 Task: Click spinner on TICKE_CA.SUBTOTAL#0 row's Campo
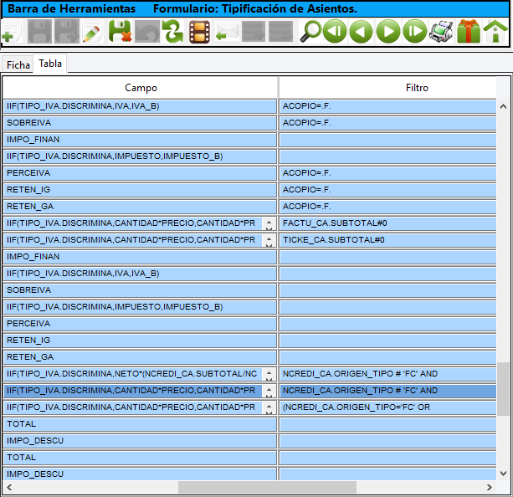point(269,240)
